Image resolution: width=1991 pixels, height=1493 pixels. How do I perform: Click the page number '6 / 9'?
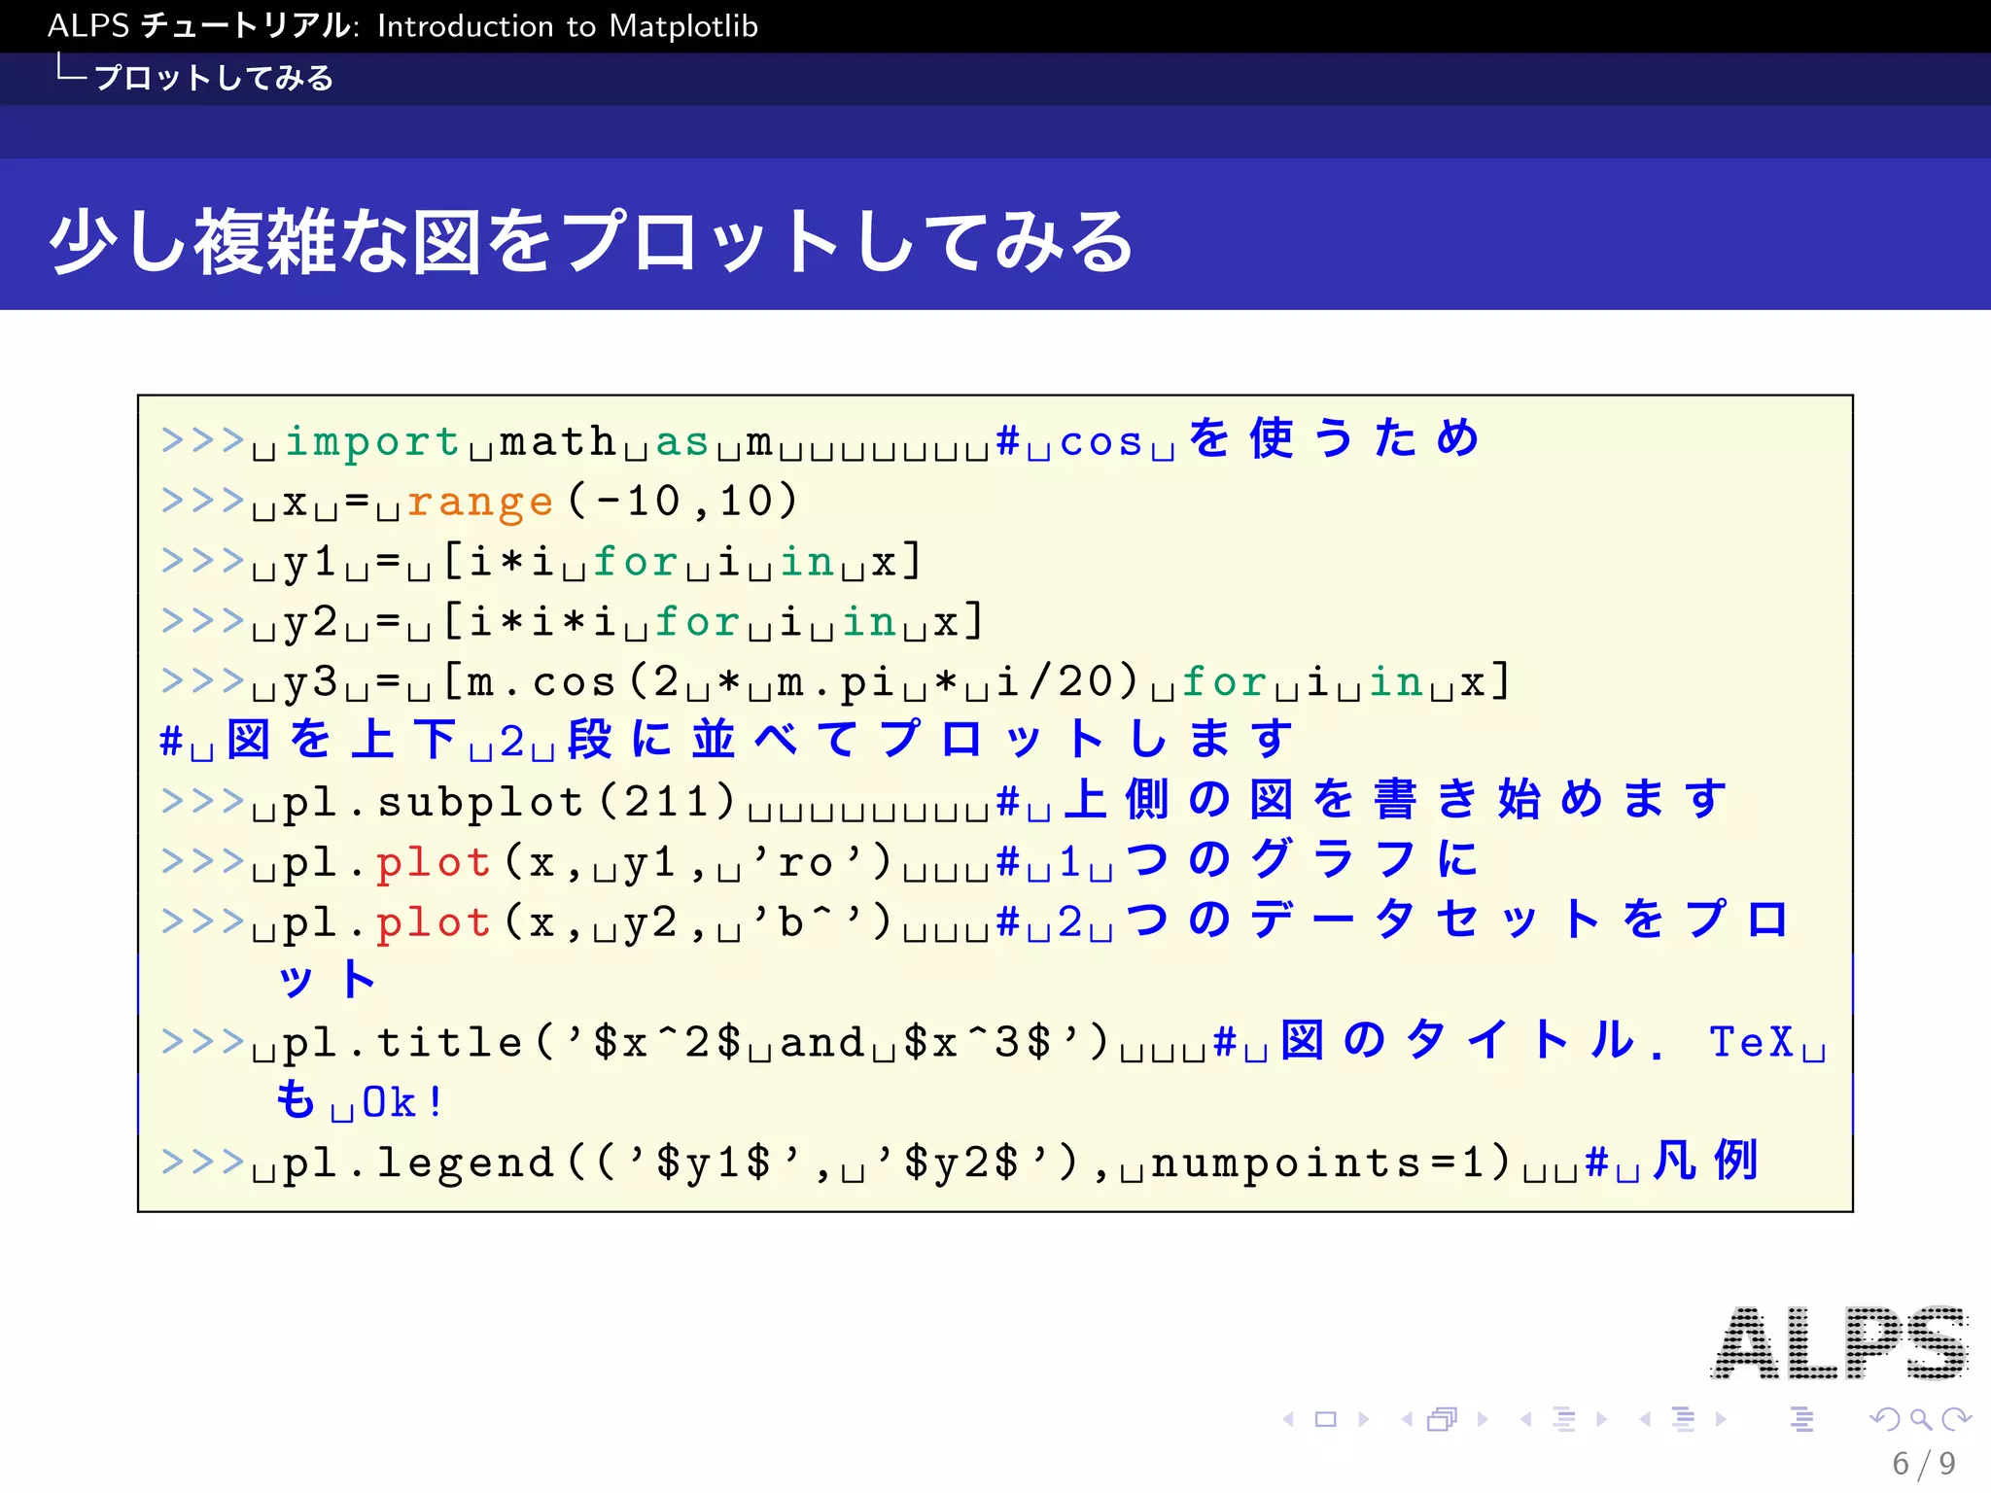point(1924,1463)
